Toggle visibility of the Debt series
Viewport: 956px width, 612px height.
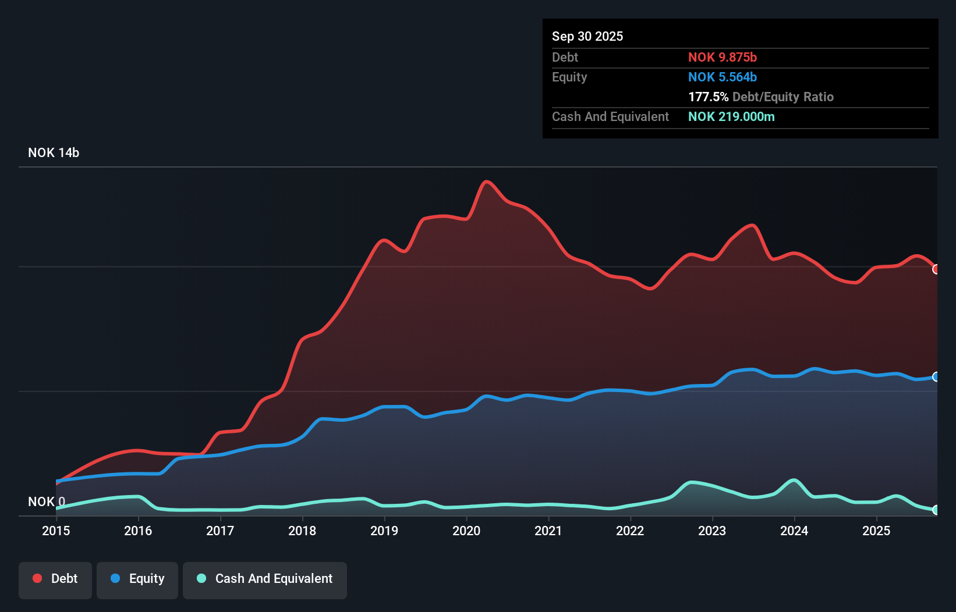coord(55,578)
